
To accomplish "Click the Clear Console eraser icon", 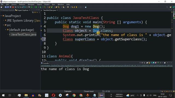I will tap(147, 63).
